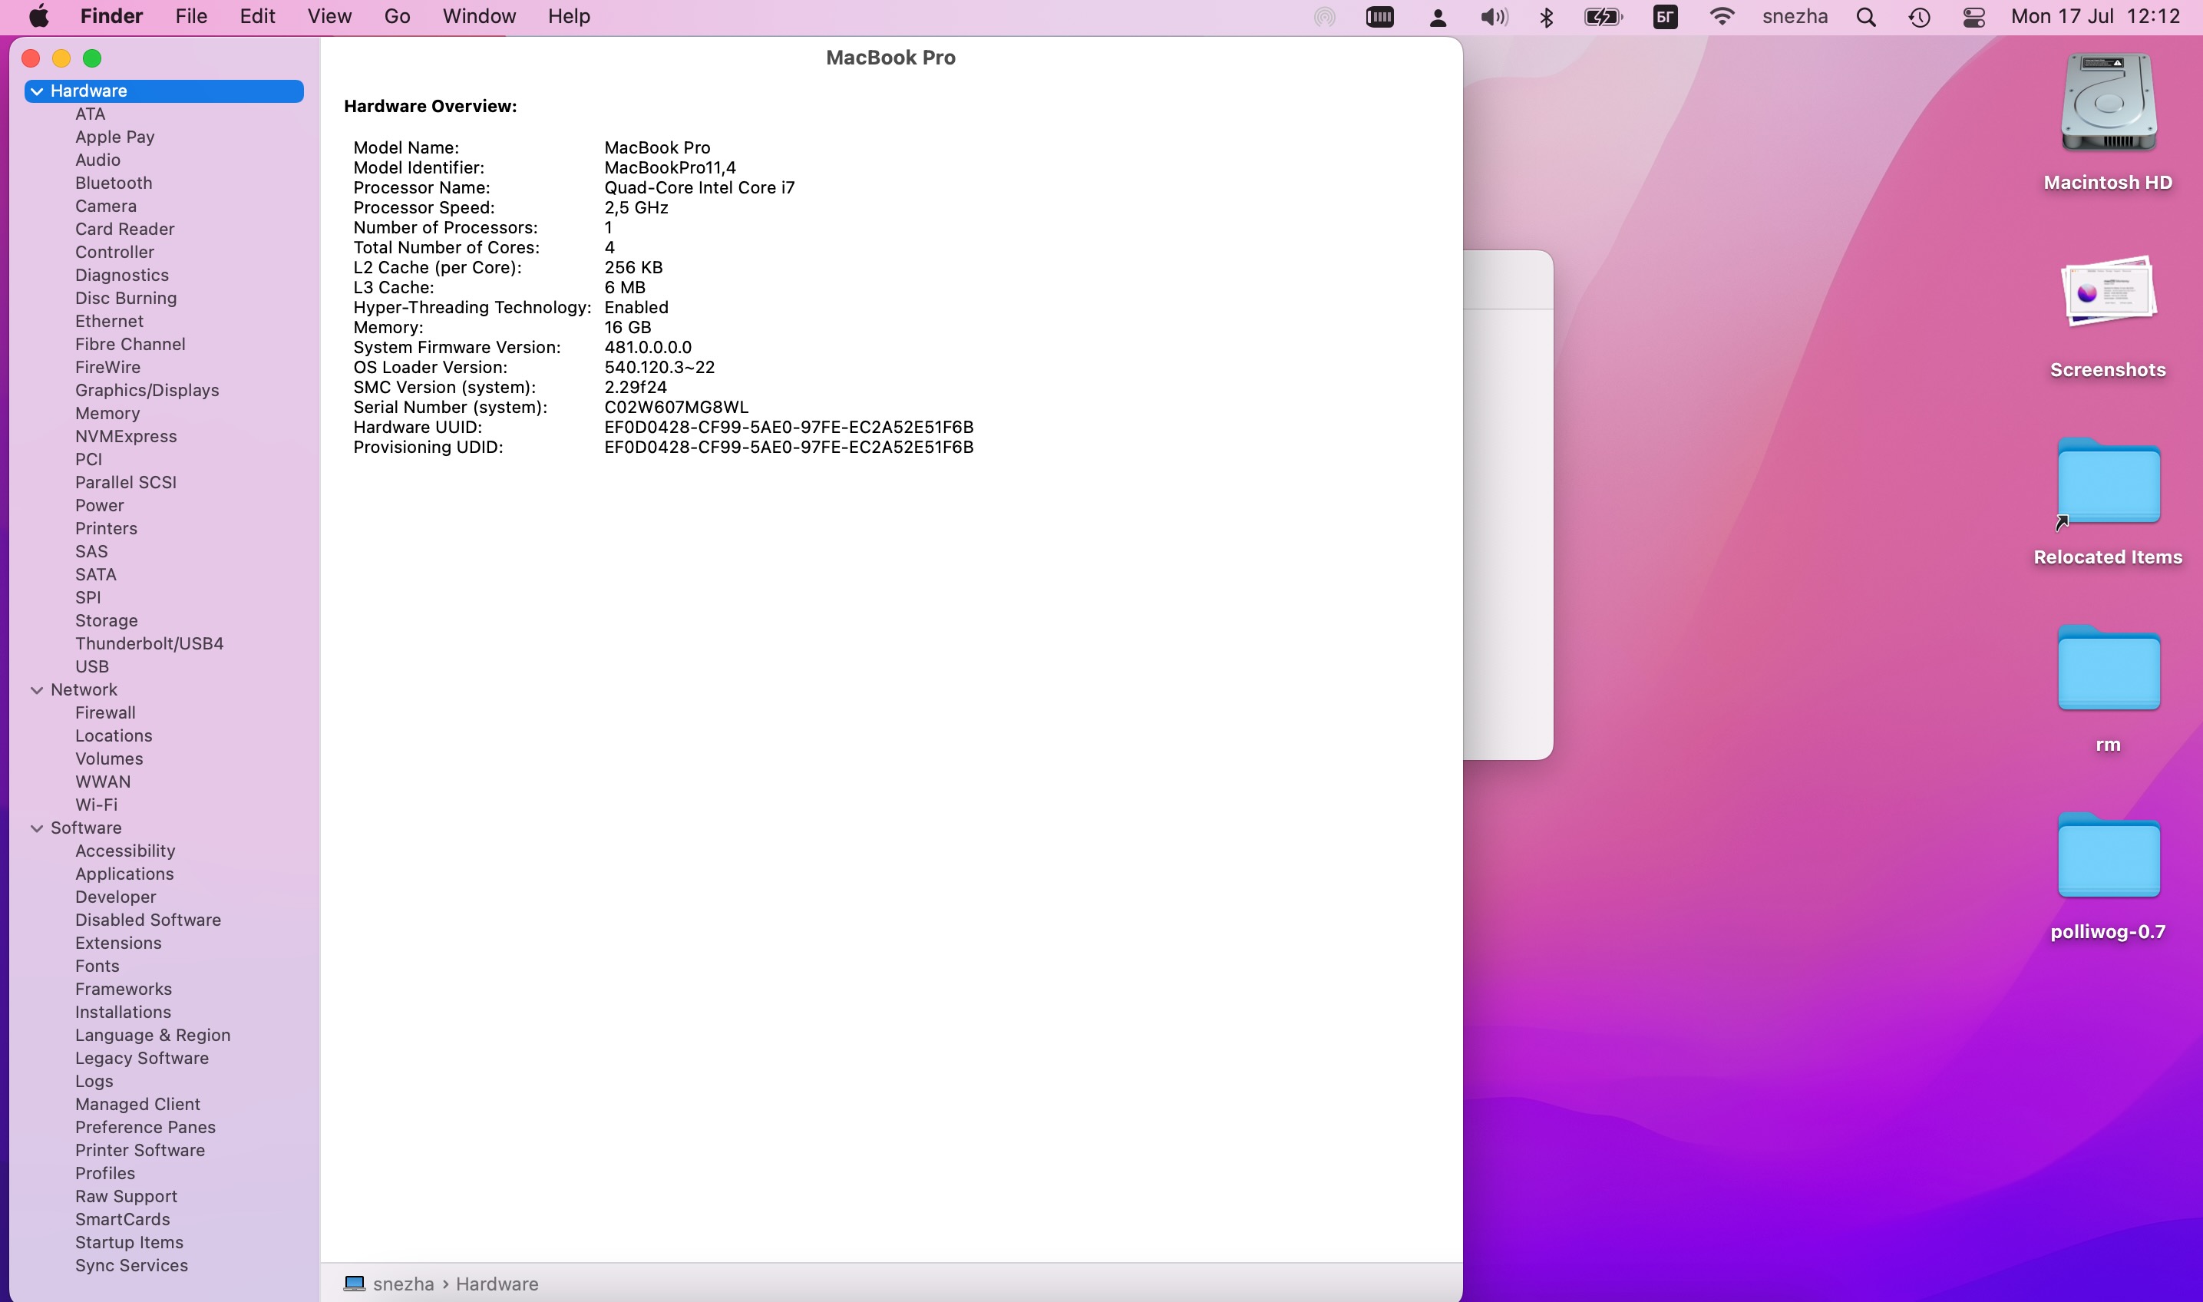Screen dimensions: 2203x1302
Task: Collapse the Software section chevron
Action: point(37,828)
